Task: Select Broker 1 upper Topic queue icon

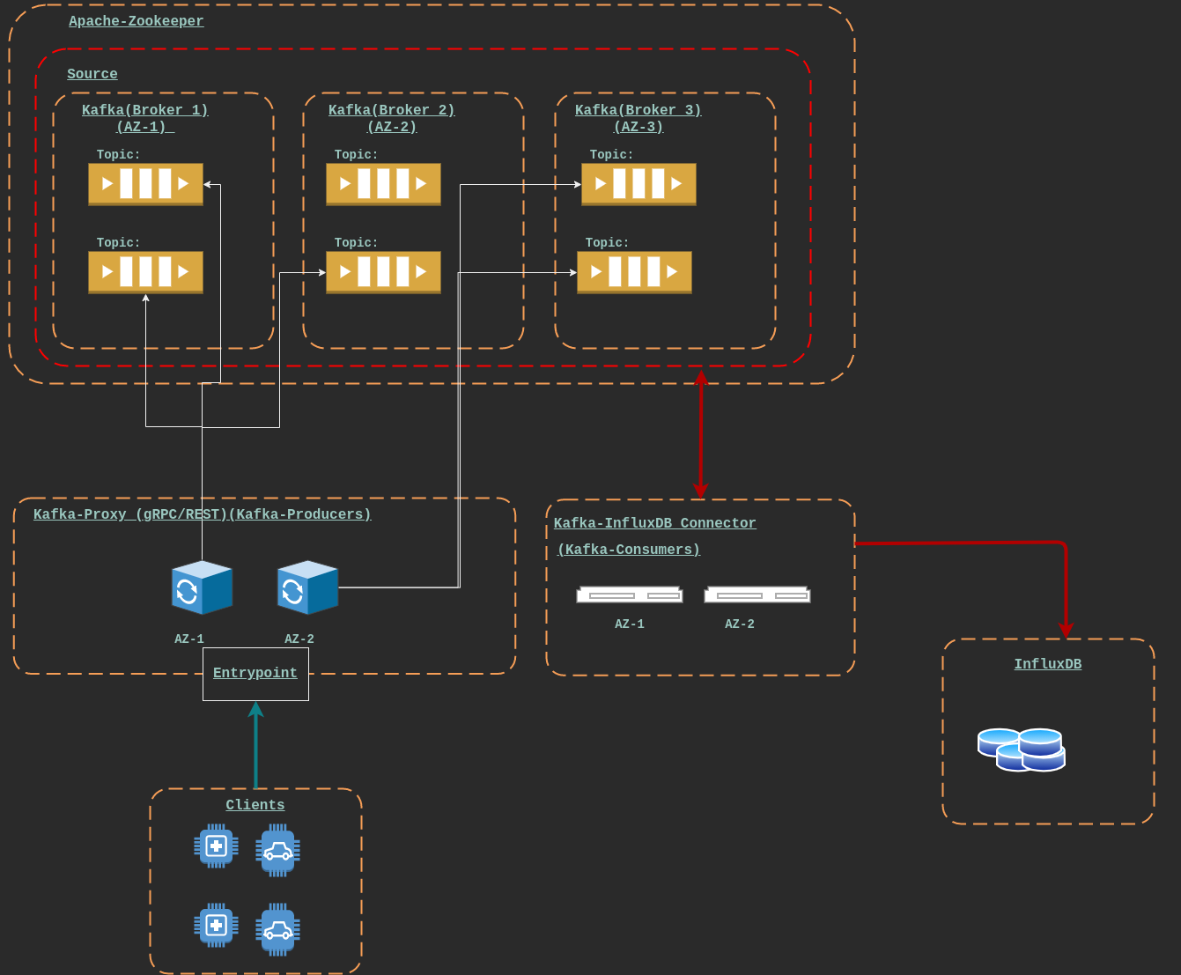Action: (x=145, y=184)
